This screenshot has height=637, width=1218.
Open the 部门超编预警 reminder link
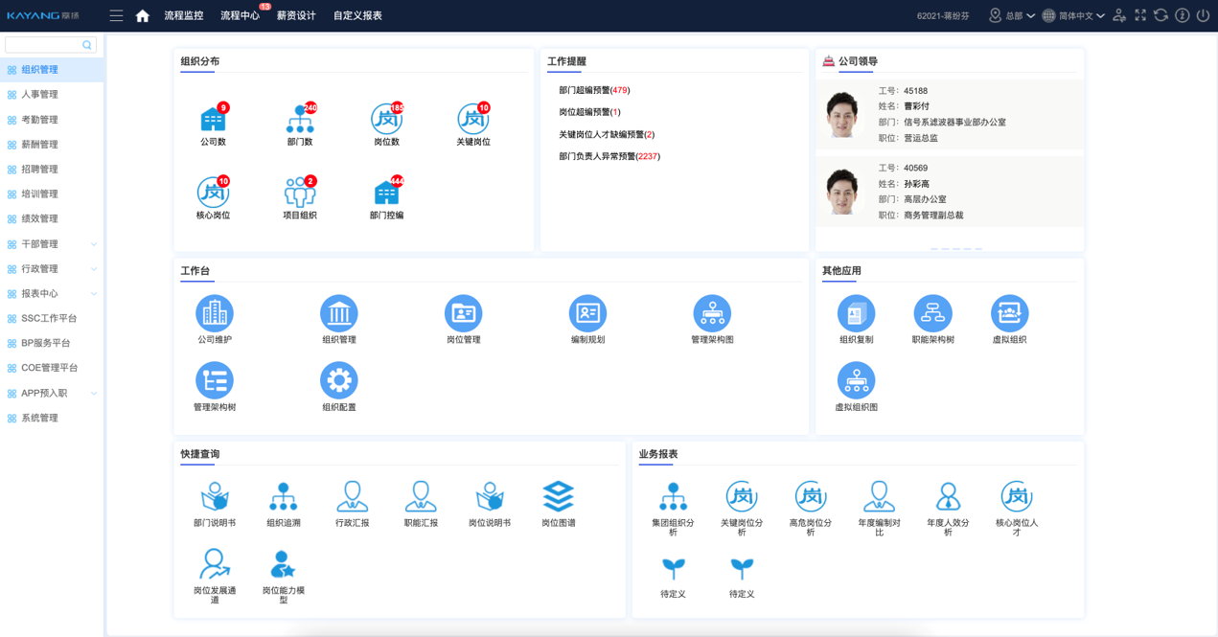[594, 90]
